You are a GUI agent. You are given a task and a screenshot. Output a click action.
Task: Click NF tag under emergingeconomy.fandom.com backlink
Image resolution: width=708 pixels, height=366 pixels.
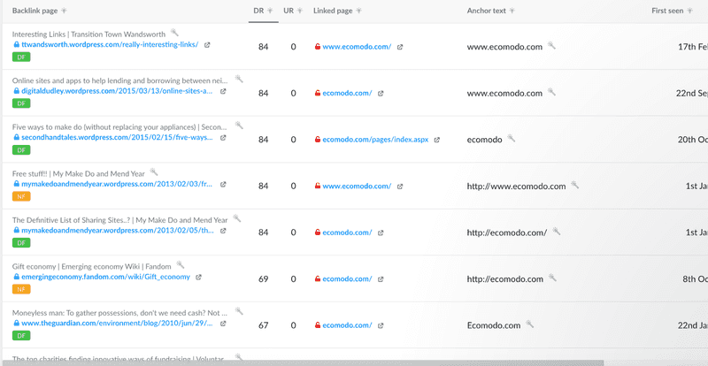(x=21, y=289)
